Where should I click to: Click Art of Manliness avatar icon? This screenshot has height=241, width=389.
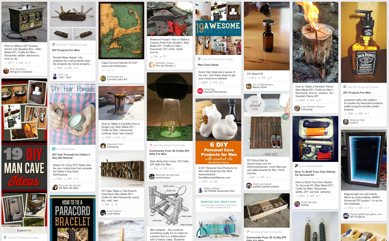pyautogui.click(x=249, y=86)
